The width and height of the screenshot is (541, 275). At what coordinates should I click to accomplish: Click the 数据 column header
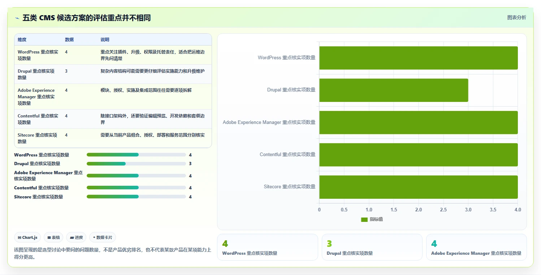tap(69, 40)
